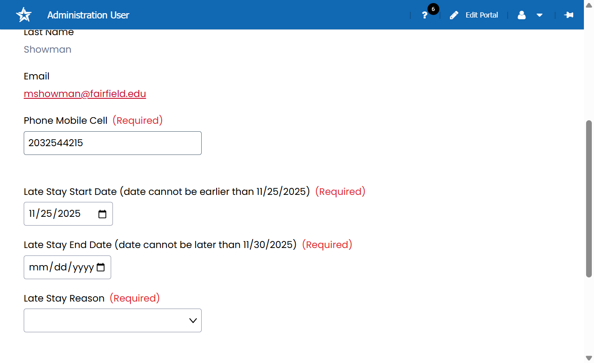Click the star logo in header
594x363 pixels.
[x=24, y=14]
